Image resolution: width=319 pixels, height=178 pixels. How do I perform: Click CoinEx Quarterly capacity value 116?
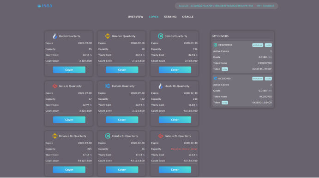click(x=195, y=49)
